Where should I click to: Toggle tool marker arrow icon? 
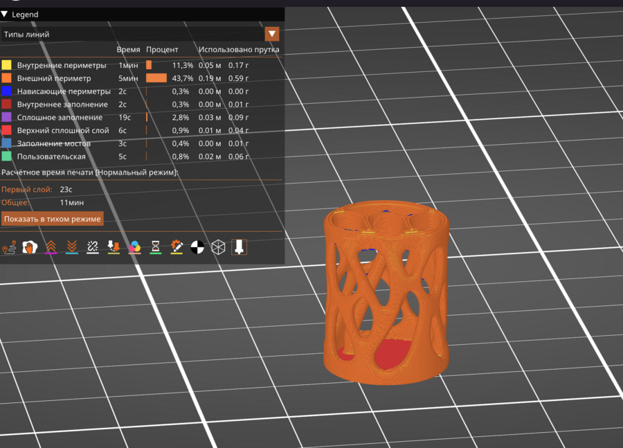coord(240,247)
